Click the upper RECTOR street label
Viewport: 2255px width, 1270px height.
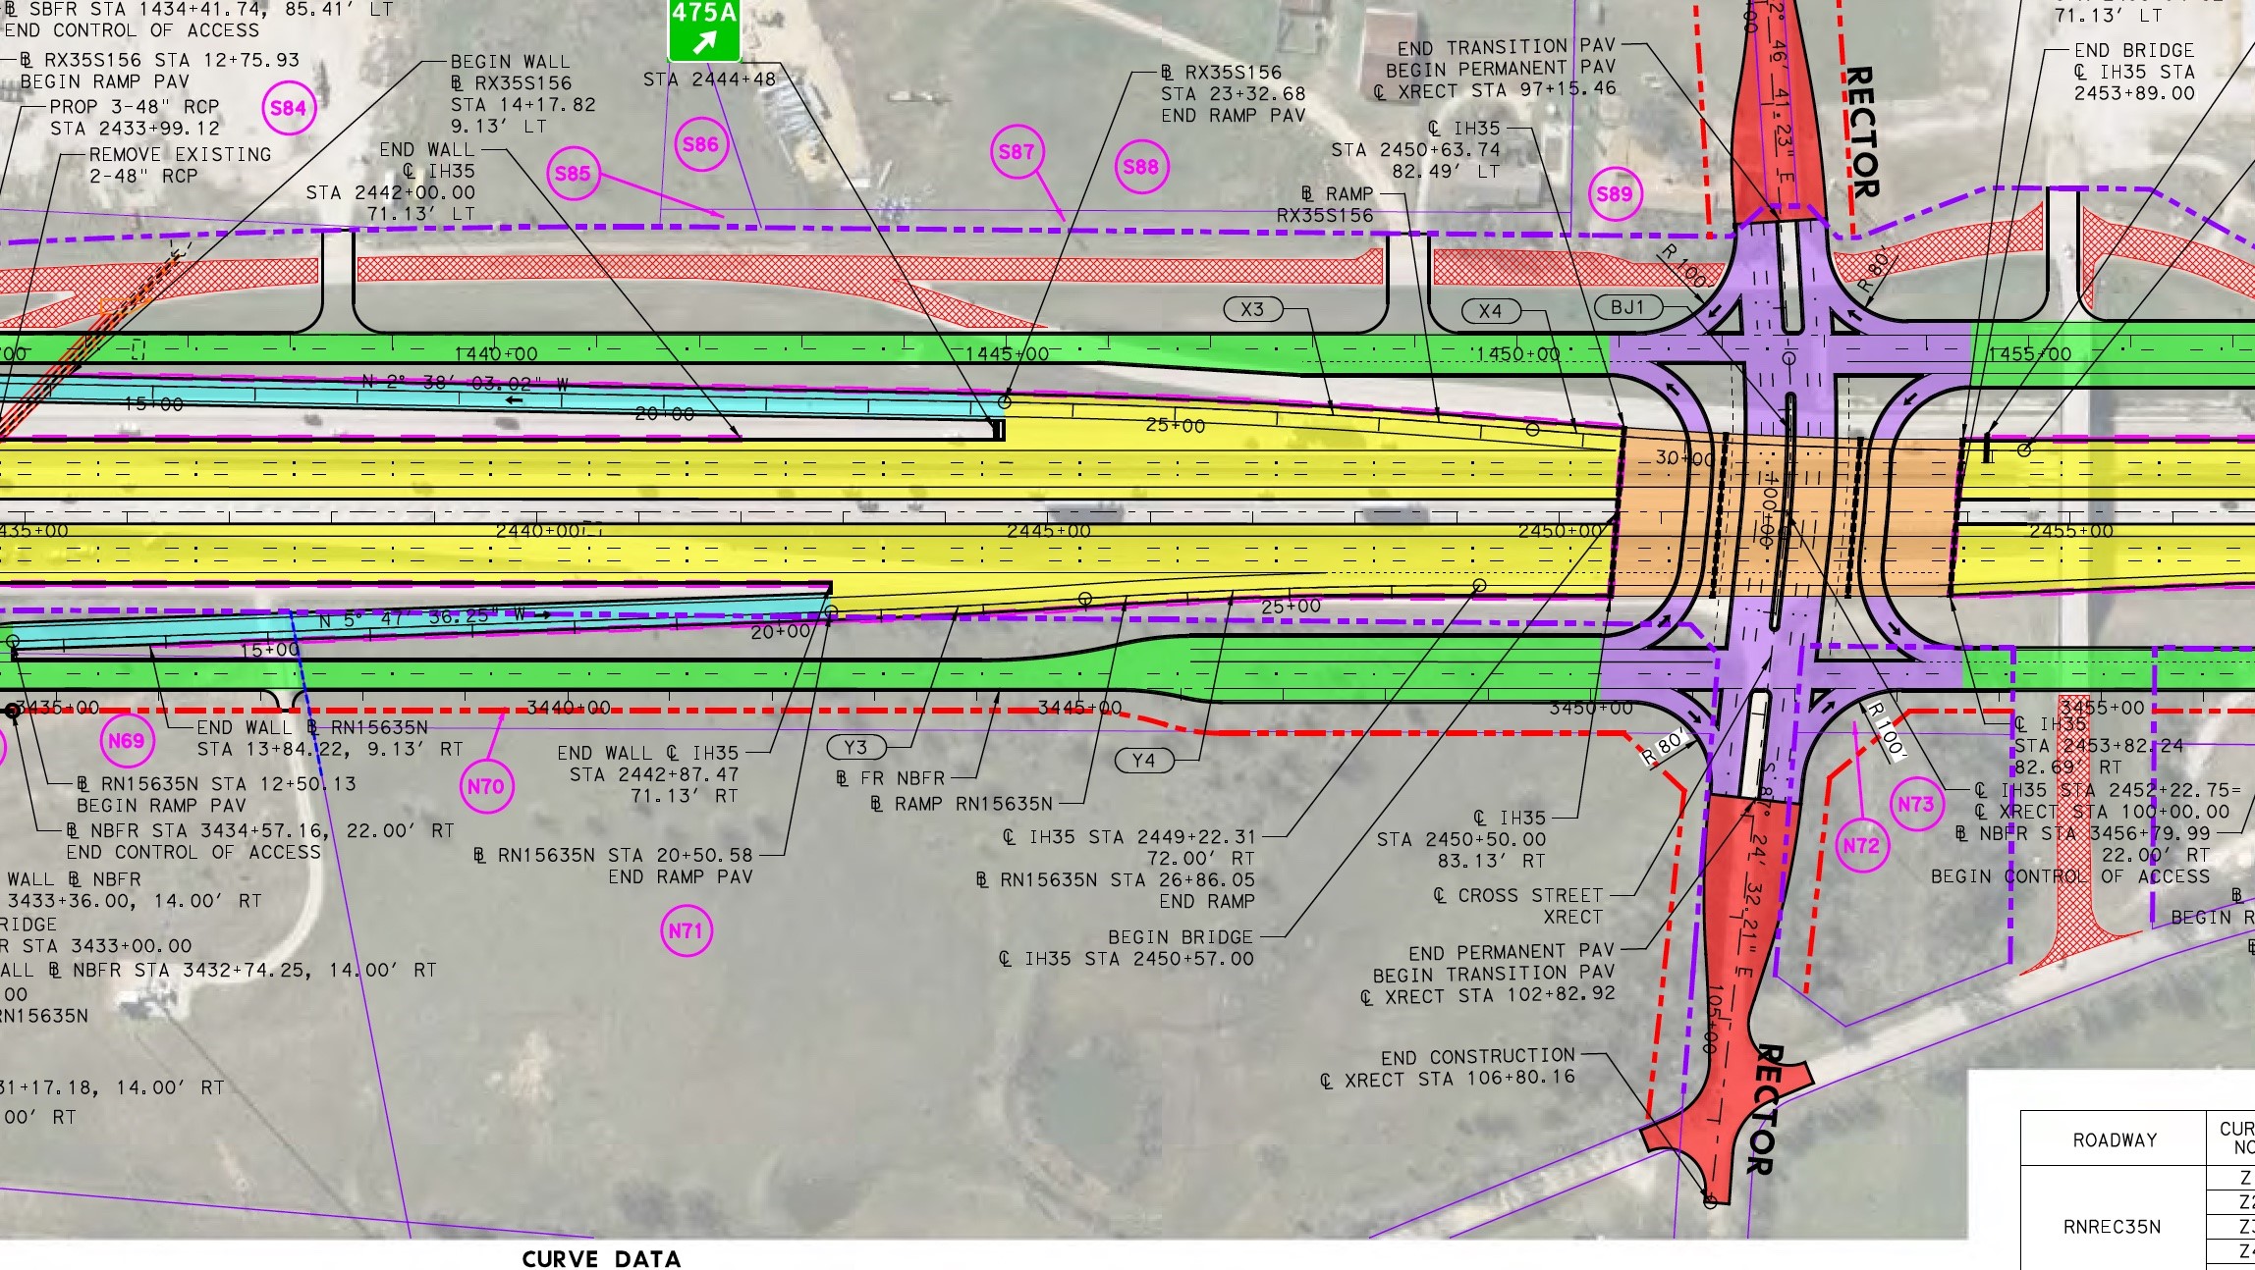coord(1861,132)
